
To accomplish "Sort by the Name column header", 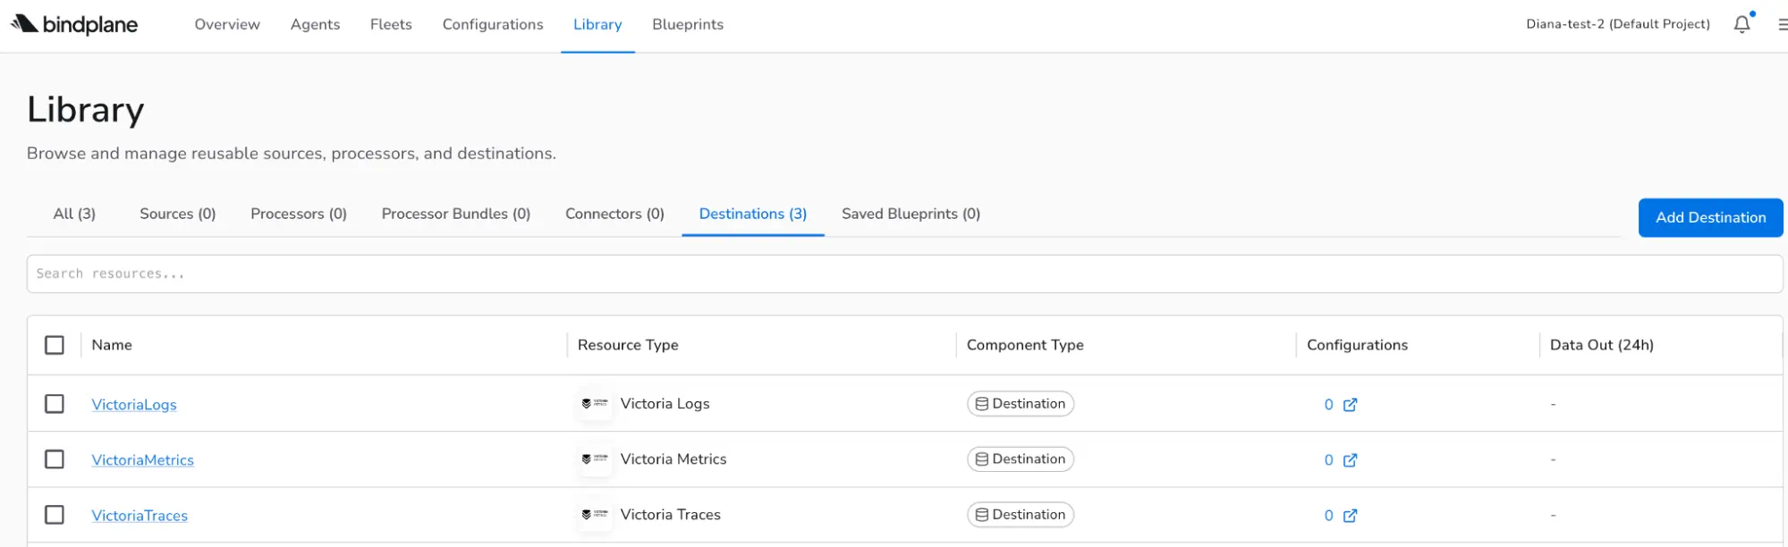I will pos(112,345).
